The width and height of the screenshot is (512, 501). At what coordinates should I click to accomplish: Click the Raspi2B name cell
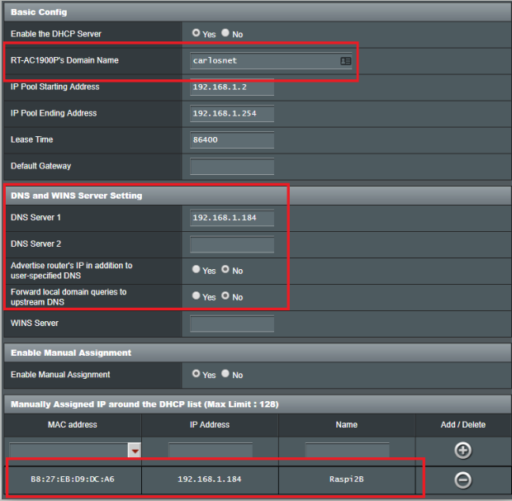[347, 480]
